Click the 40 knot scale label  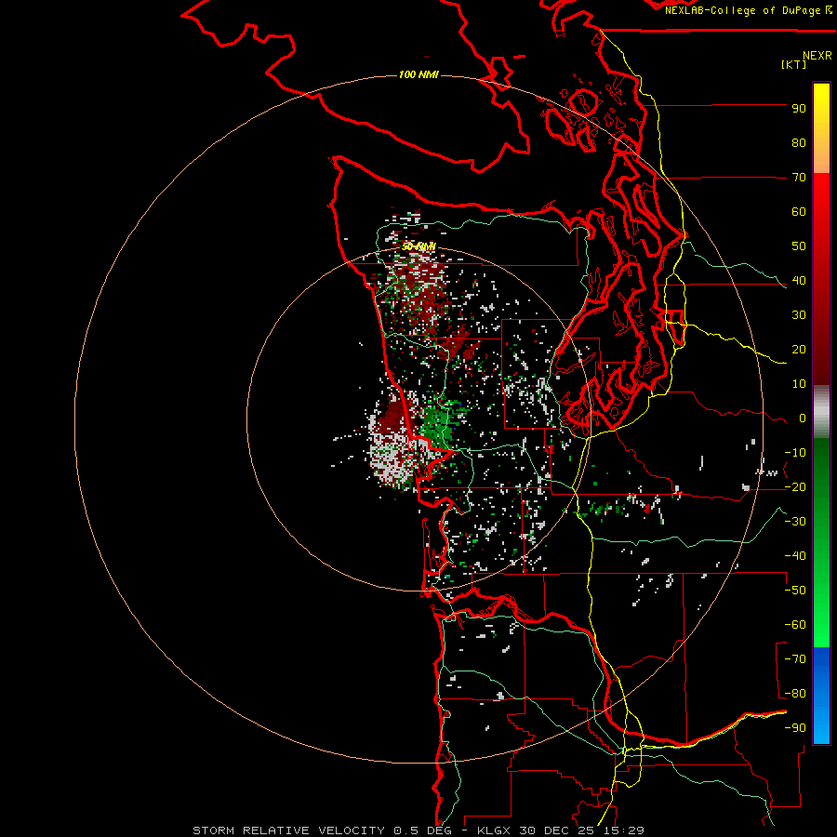(799, 281)
